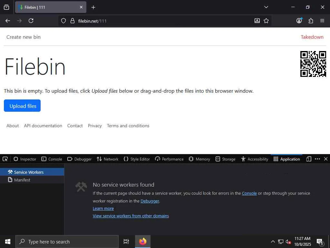The width and height of the screenshot is (330, 248).
Task: Open the taskbar clock and date
Action: (302, 242)
